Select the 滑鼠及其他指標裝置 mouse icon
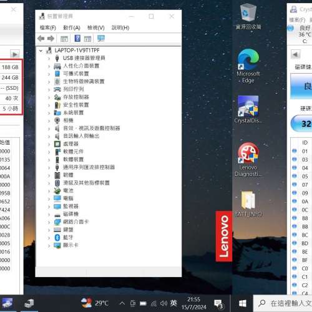 click(57, 183)
